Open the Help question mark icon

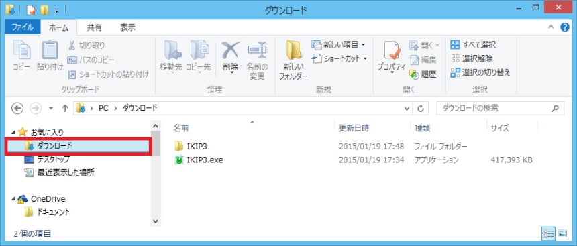(x=565, y=27)
